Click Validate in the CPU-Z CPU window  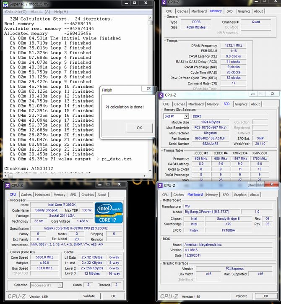89,296
